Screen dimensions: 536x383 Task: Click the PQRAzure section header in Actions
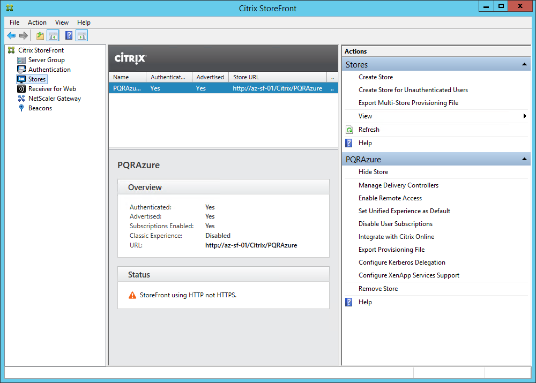point(436,159)
